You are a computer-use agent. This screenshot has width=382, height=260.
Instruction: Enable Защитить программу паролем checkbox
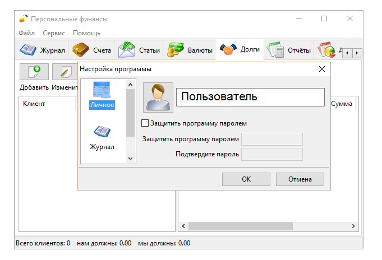tap(145, 123)
